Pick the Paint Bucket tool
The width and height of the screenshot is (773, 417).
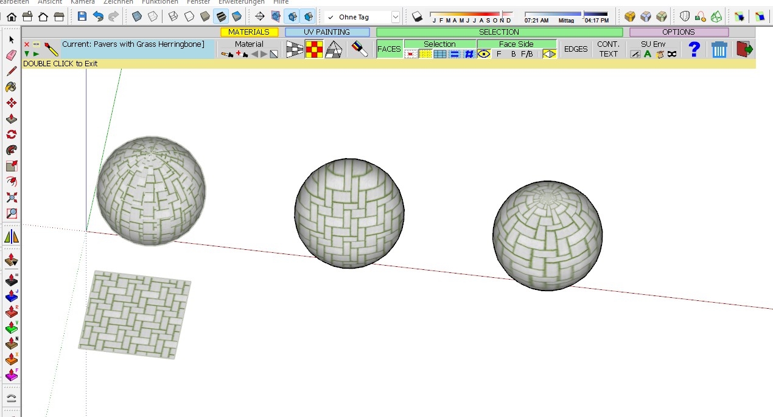coord(11,87)
